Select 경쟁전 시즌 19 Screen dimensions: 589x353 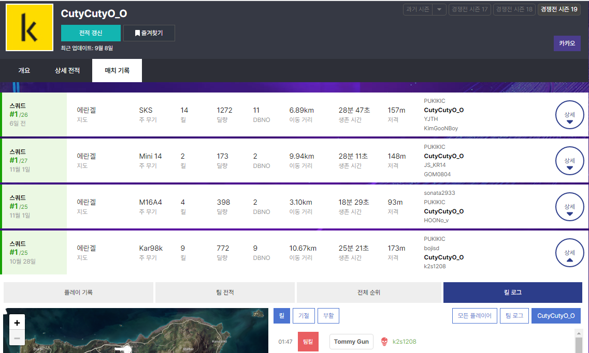[558, 9]
